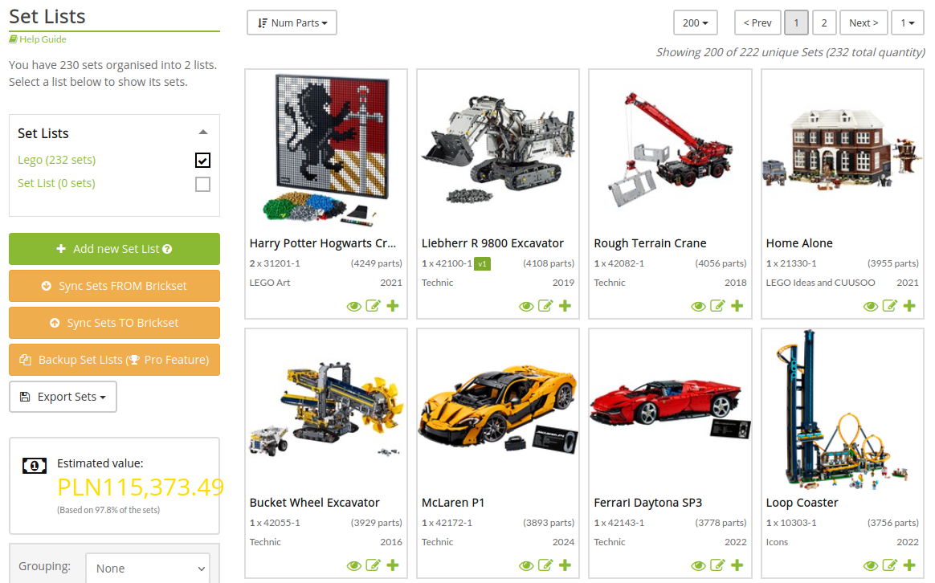
Task: Toggle eye icon on Bucket Wheel Excavator
Action: 354,565
